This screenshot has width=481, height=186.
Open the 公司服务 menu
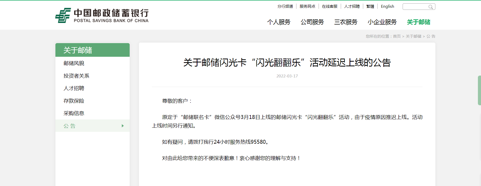coord(312,22)
